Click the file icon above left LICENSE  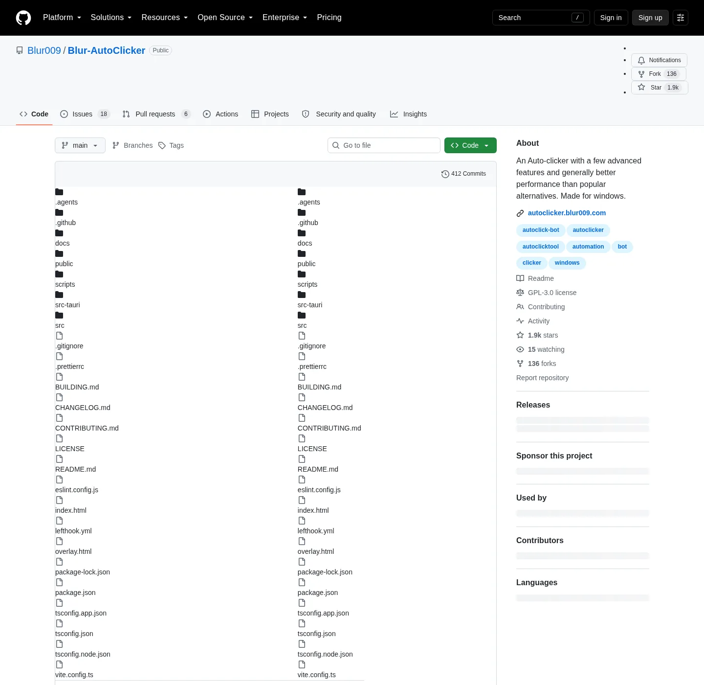[59, 438]
